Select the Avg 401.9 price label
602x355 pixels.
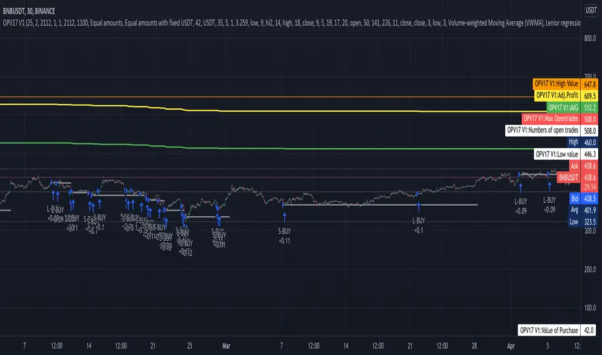(x=583, y=210)
